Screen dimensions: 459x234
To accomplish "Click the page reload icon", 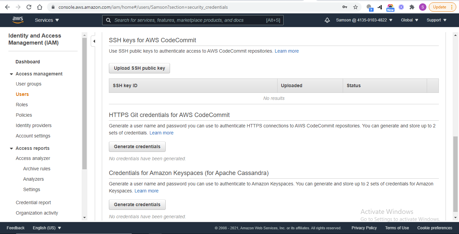I will click(29, 7).
